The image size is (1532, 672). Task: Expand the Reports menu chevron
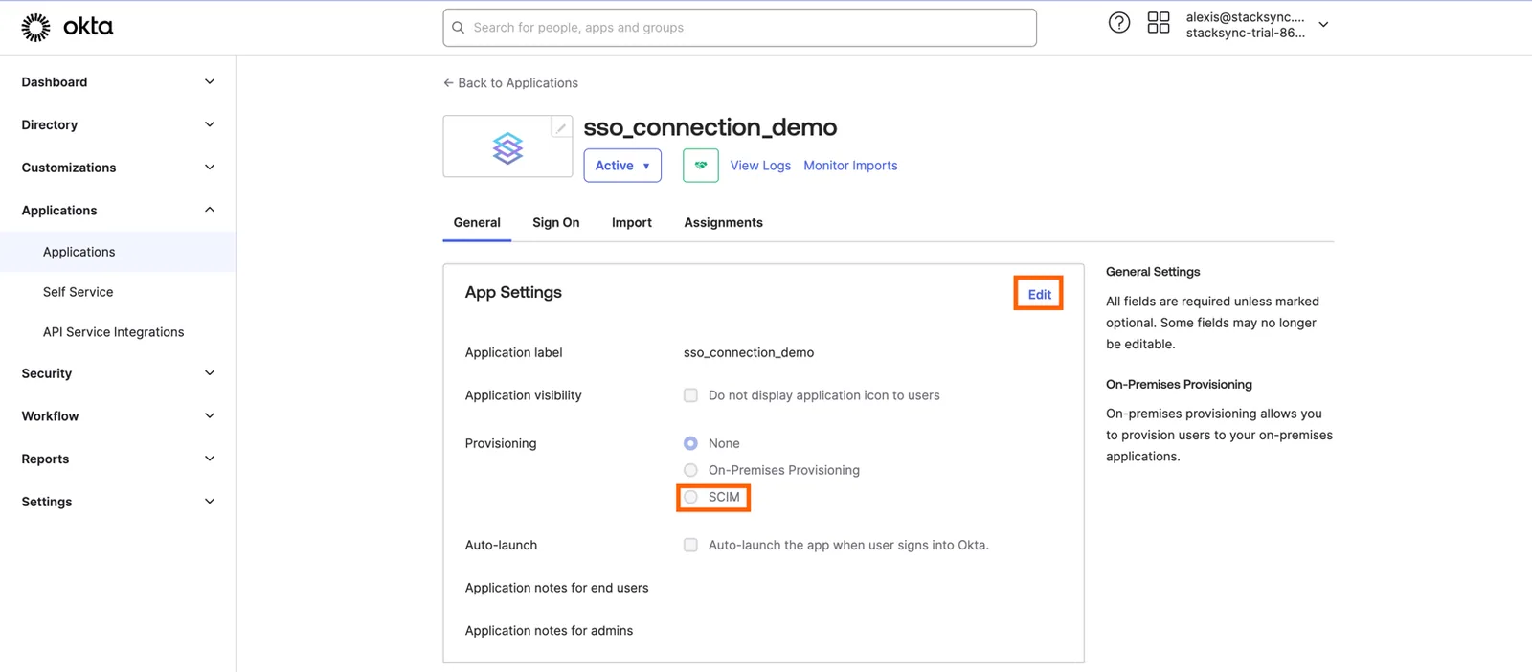pos(210,459)
